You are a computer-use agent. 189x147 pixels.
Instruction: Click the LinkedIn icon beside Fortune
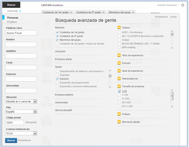pyautogui.click(x=119, y=114)
